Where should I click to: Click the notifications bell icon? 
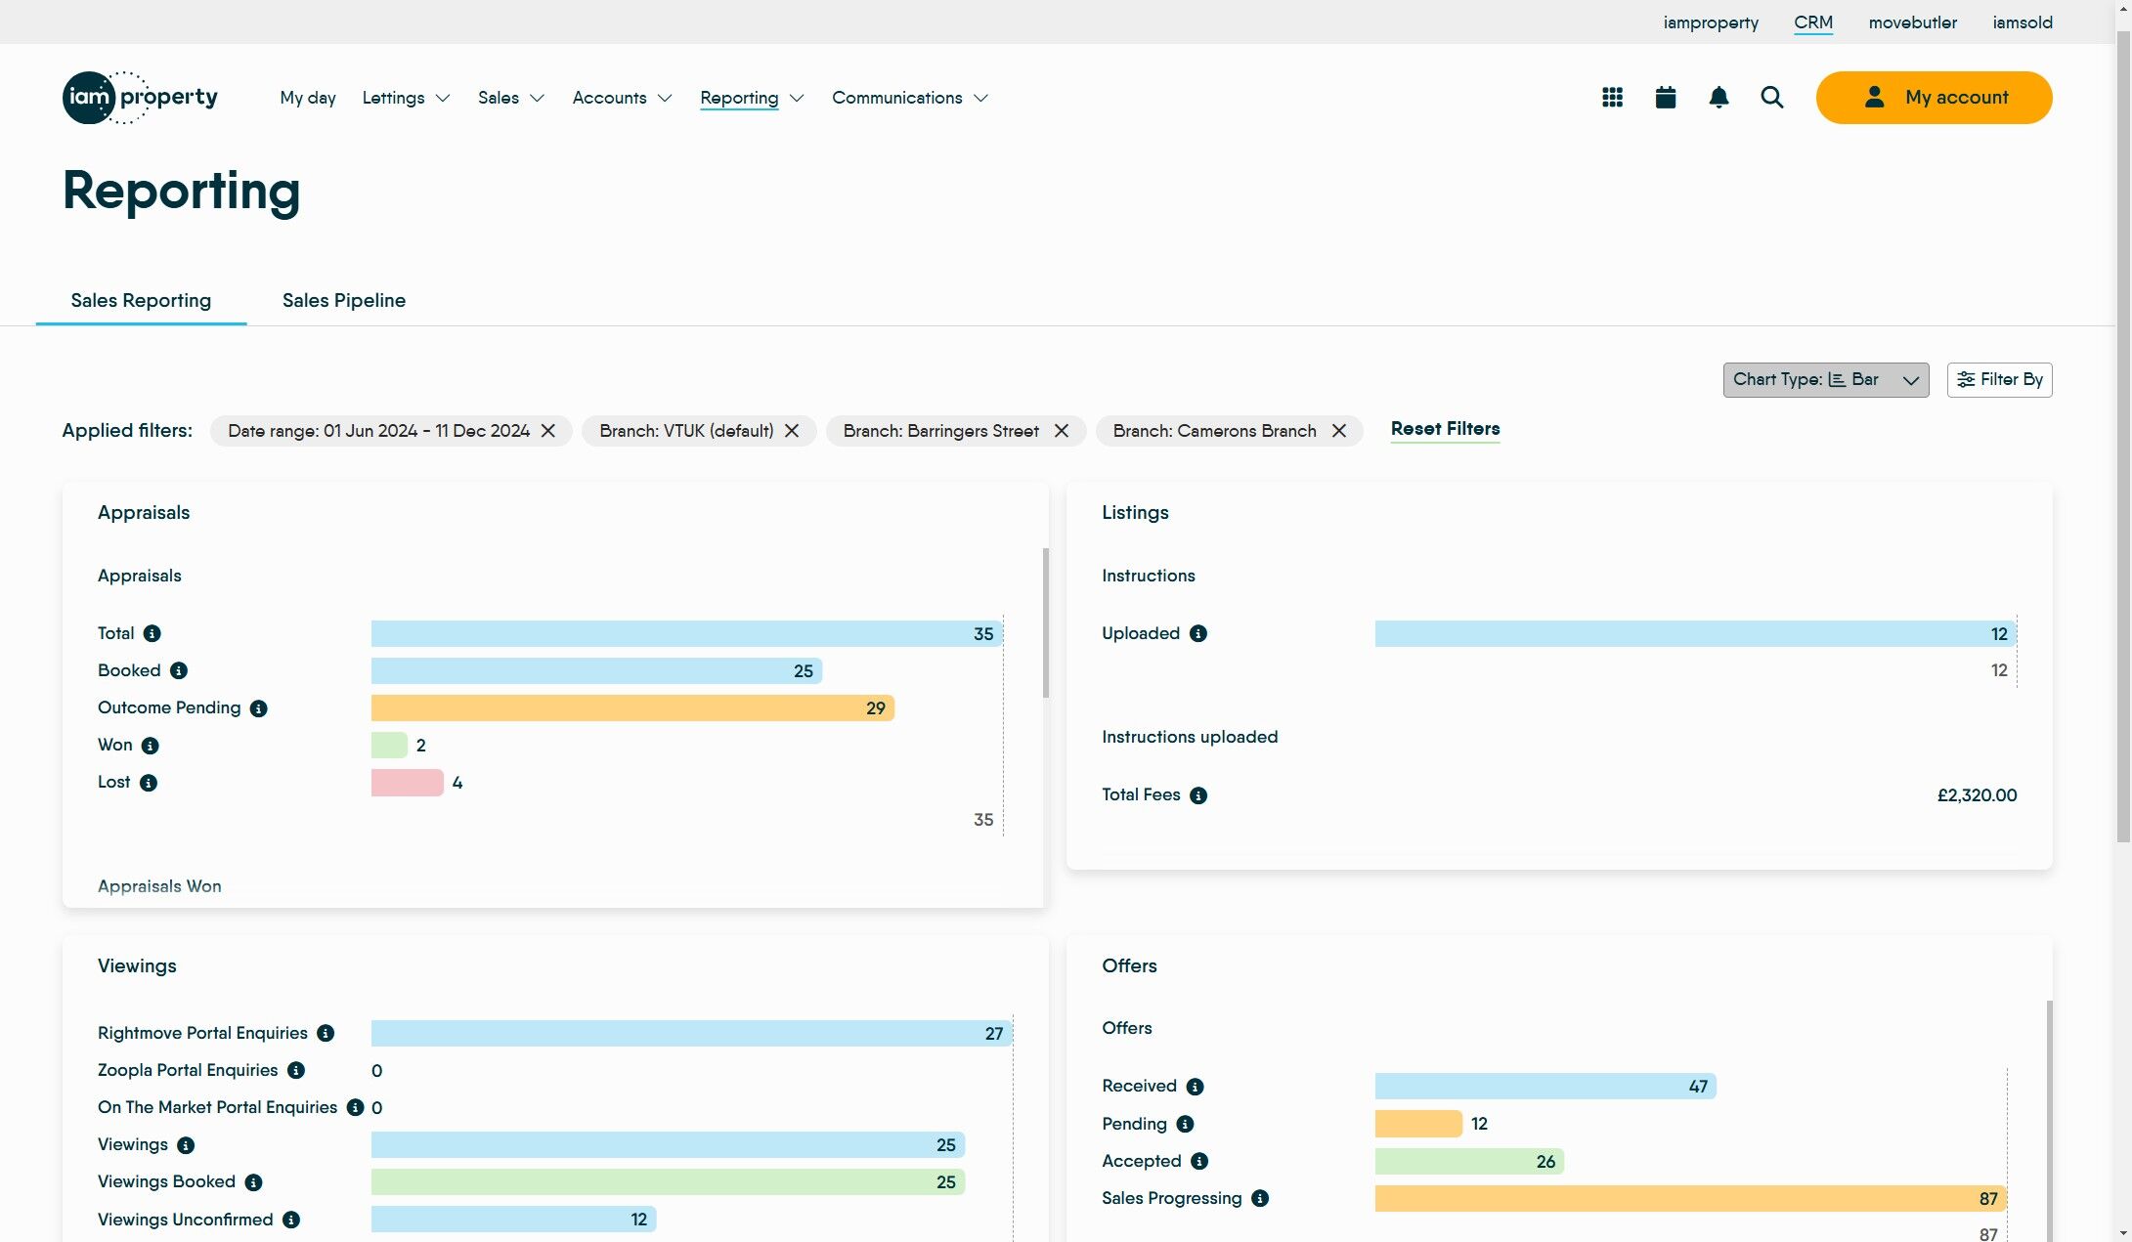(1719, 98)
